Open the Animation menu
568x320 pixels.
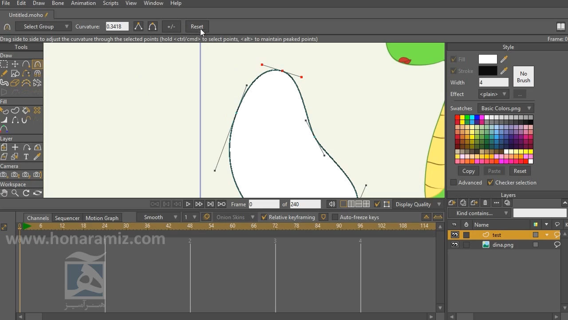83,3
